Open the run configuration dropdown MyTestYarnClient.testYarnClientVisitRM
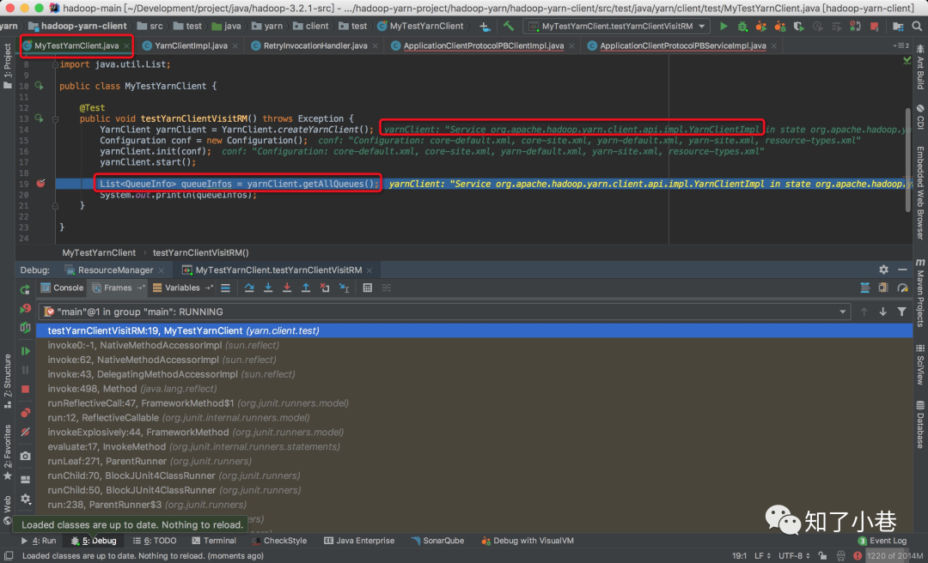 (617, 26)
